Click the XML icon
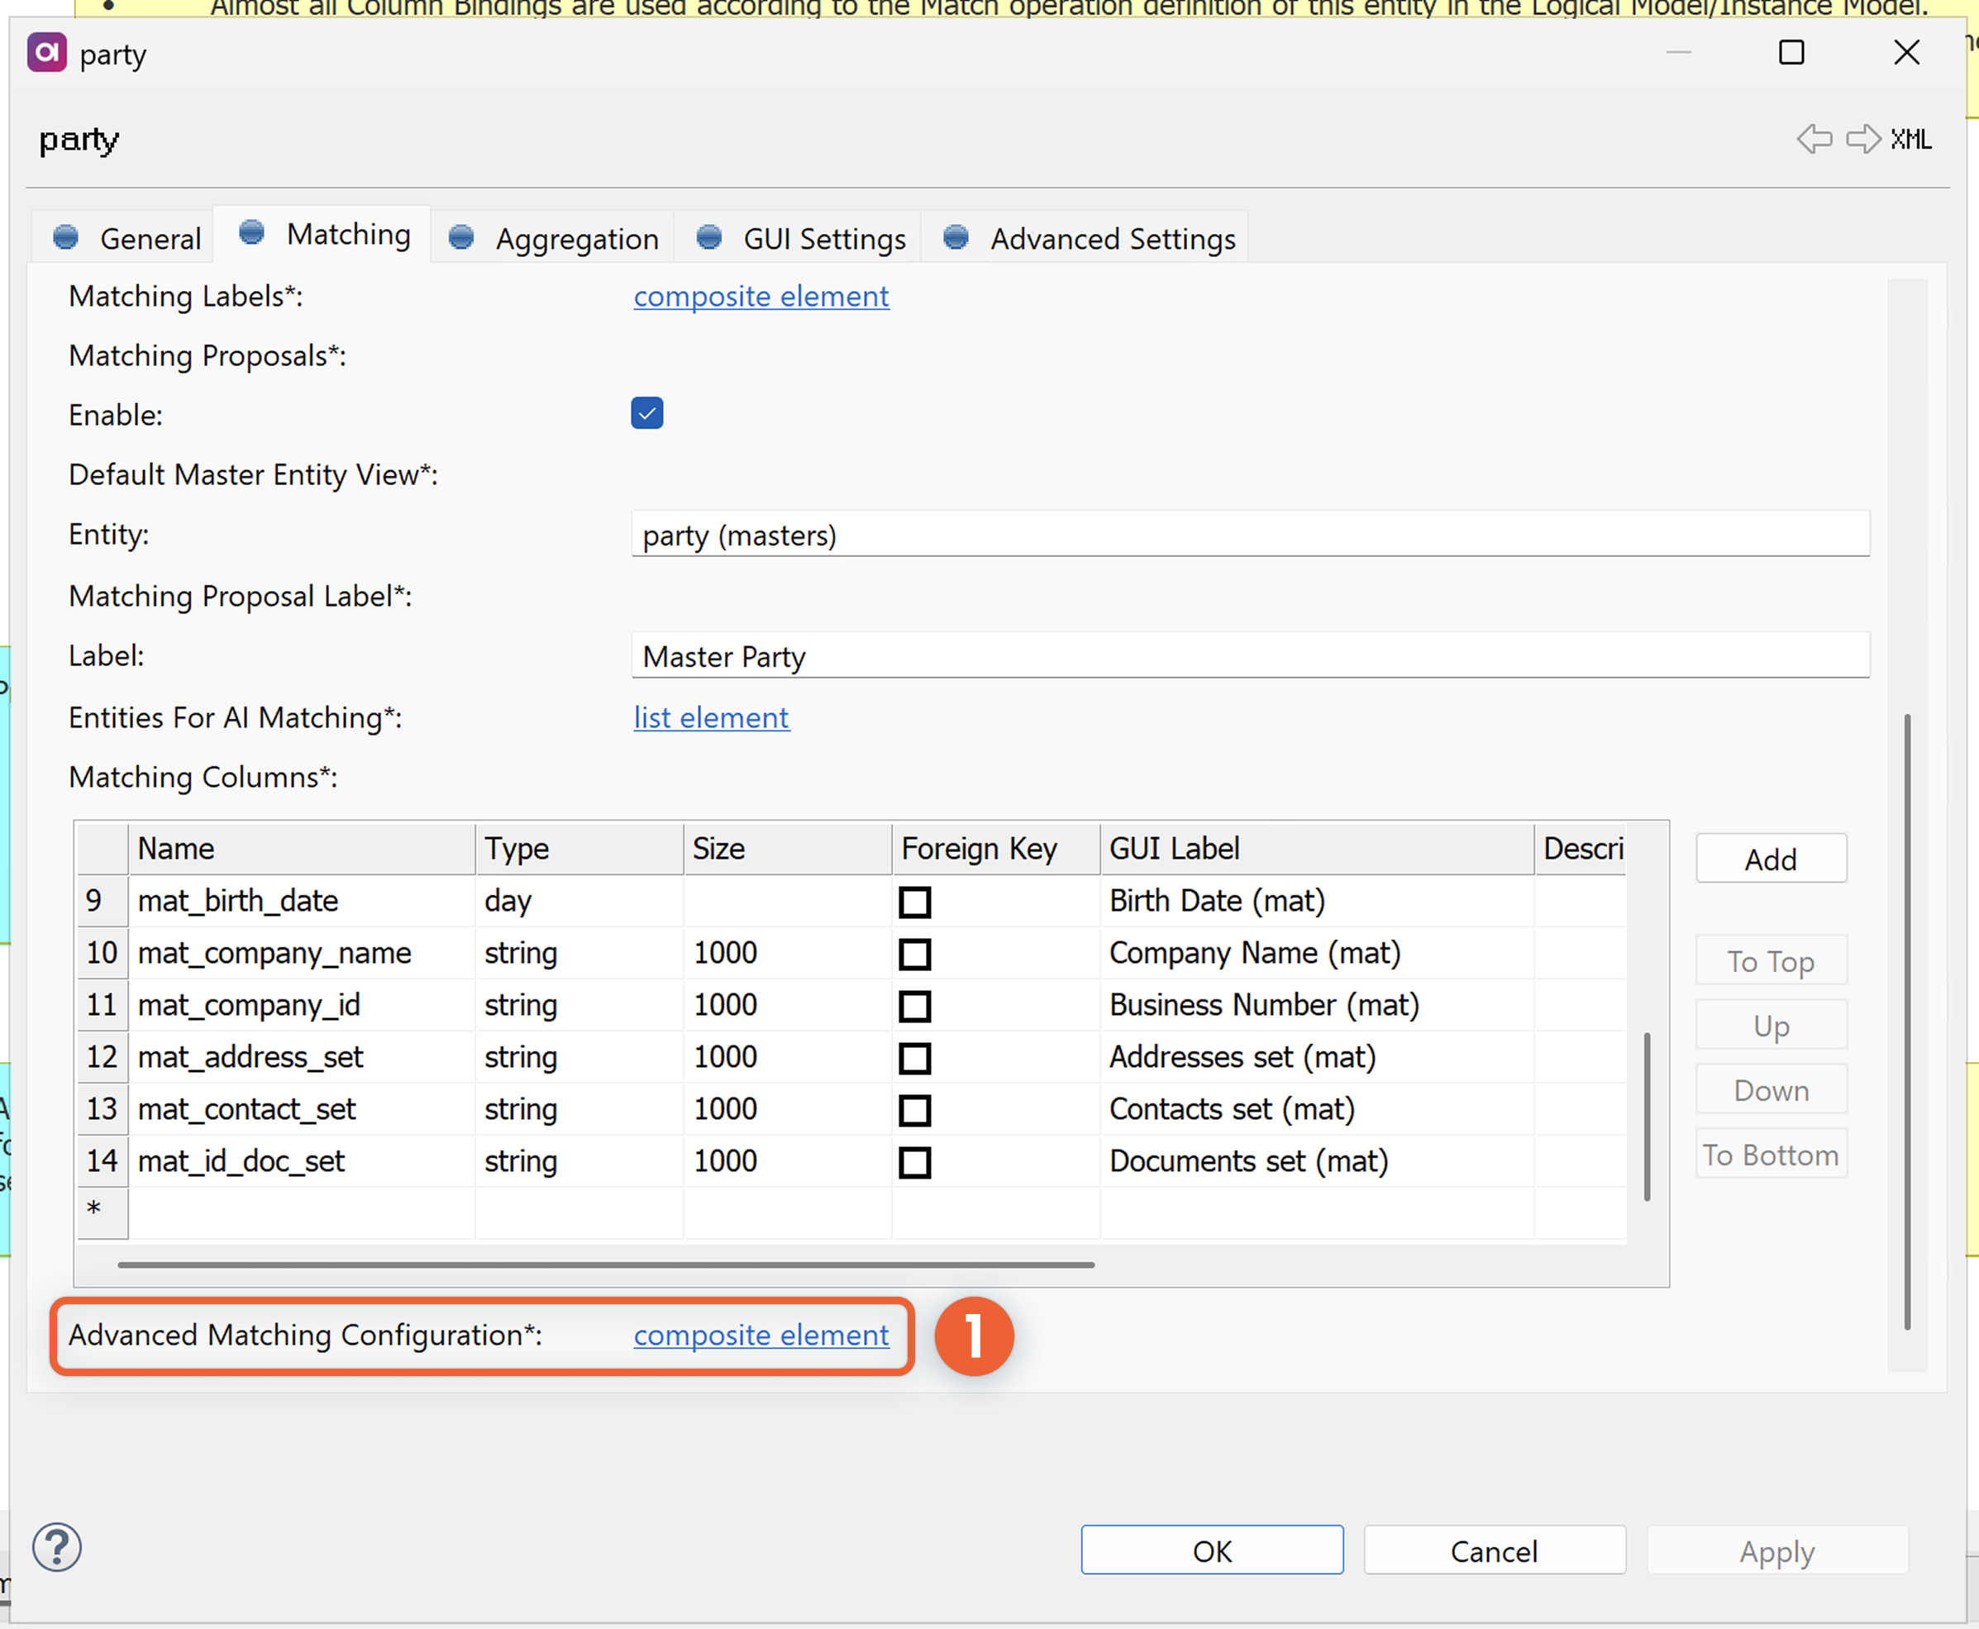The image size is (1979, 1629). 1911,139
